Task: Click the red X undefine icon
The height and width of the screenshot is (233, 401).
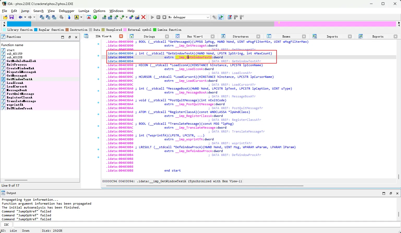Action: pyautogui.click(x=143, y=17)
